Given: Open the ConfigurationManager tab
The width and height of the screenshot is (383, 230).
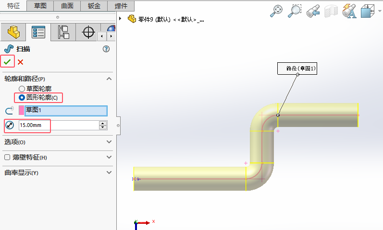Looking at the screenshot, I should (63, 32).
